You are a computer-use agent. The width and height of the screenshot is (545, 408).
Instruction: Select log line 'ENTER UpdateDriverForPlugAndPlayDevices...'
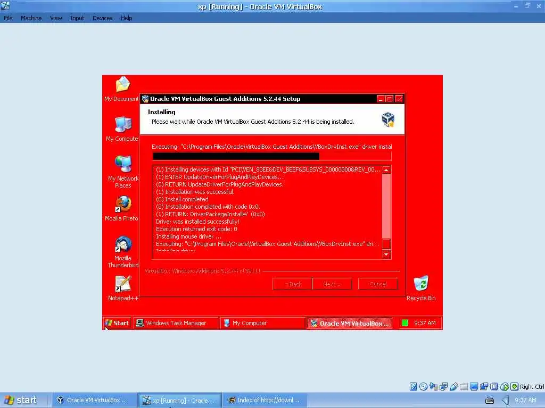point(220,177)
